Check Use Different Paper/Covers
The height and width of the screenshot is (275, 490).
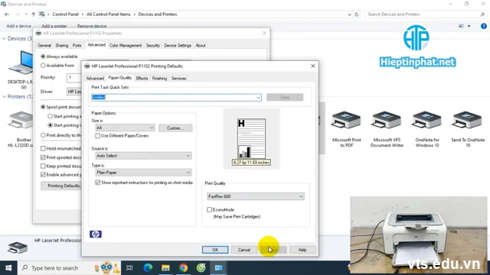click(x=98, y=136)
